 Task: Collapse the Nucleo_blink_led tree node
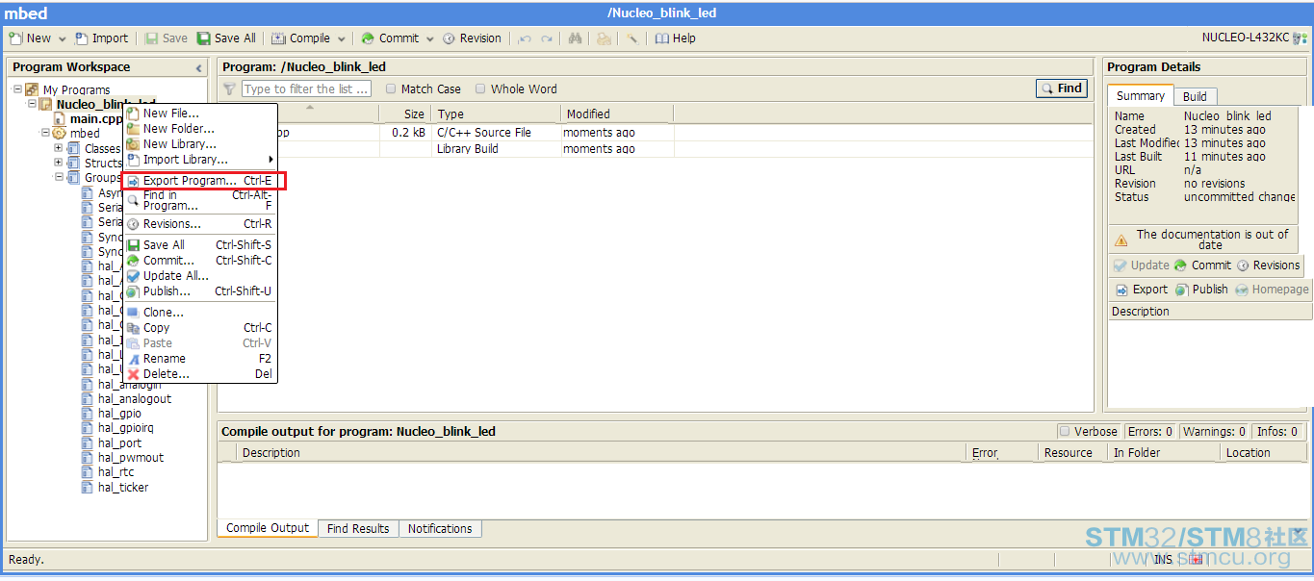(31, 103)
